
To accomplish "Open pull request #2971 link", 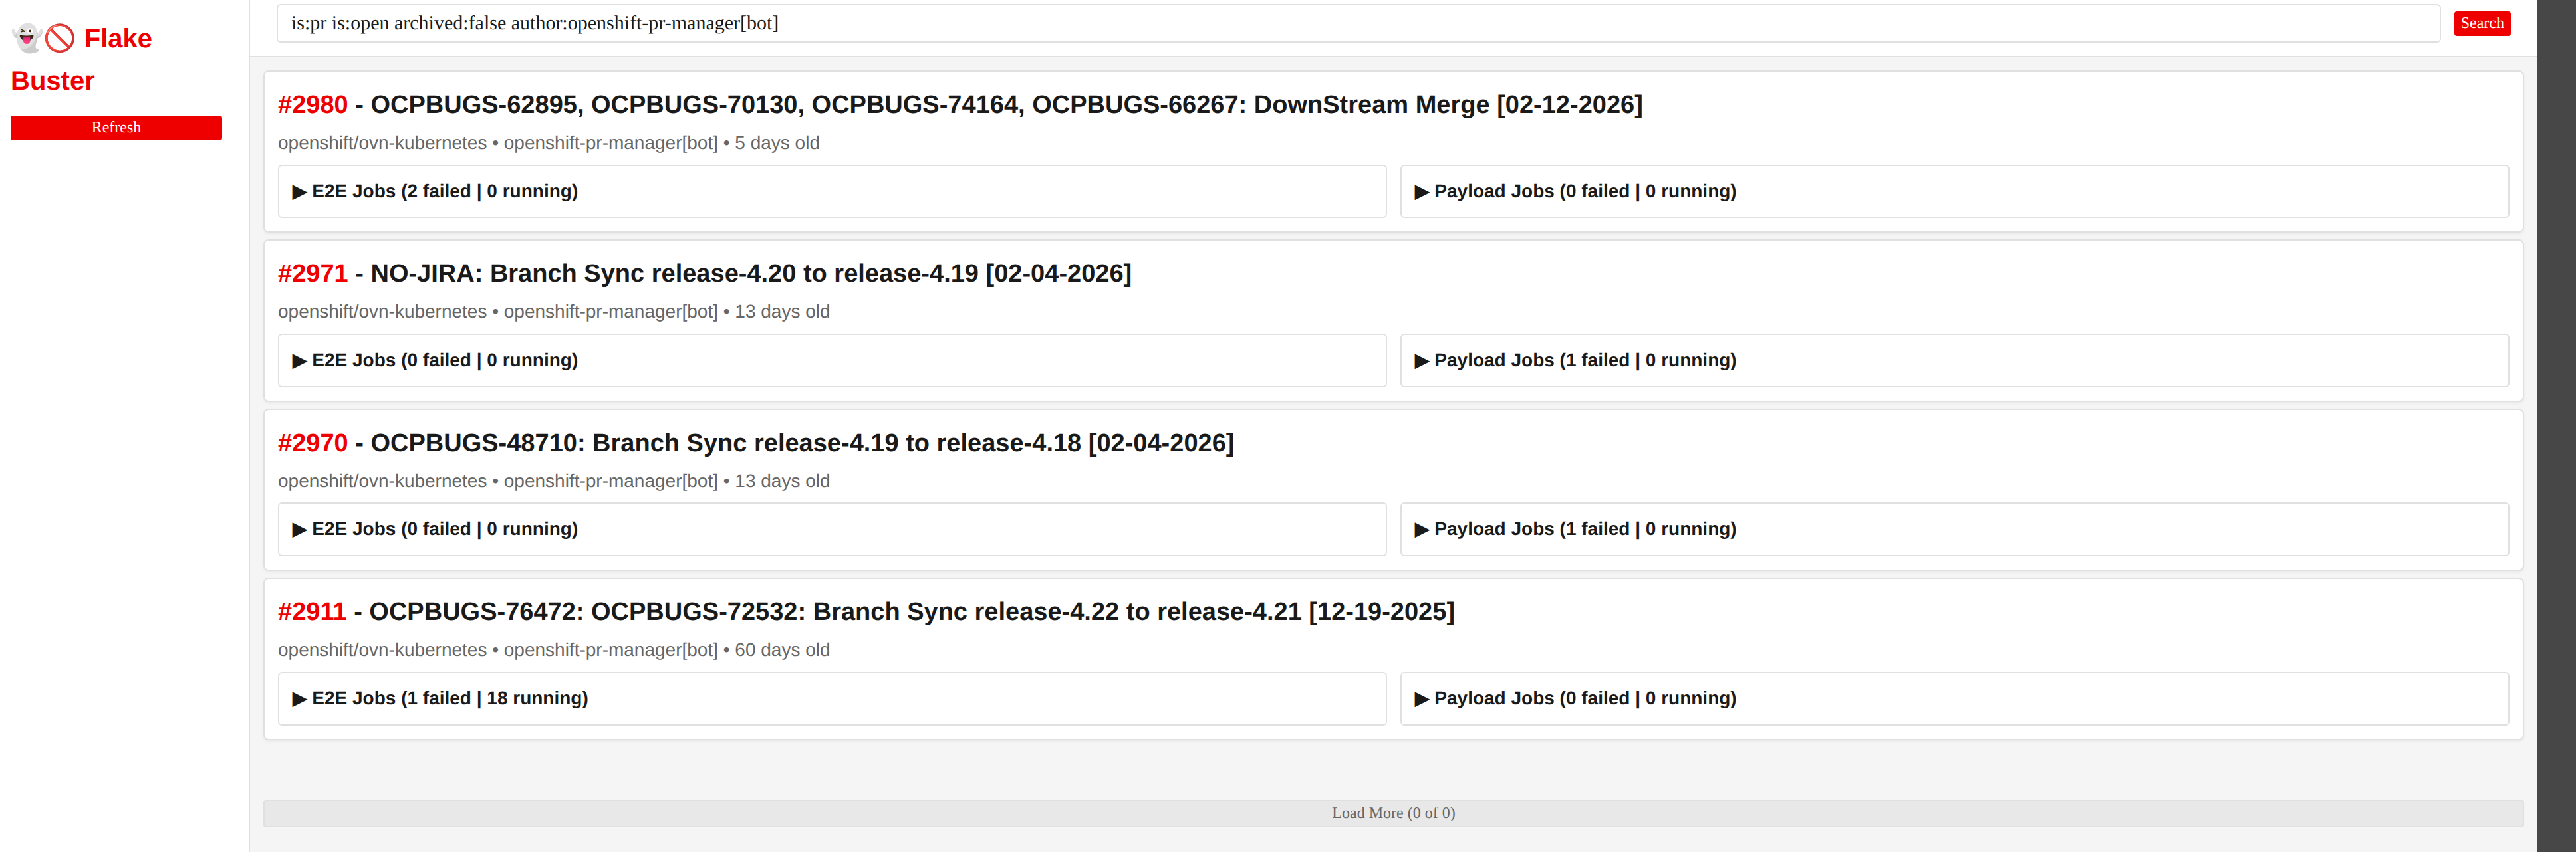I will click(312, 274).
